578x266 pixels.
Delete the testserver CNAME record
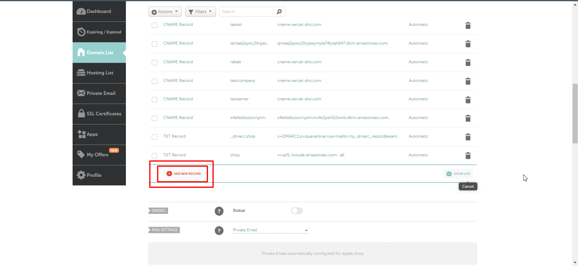(468, 100)
